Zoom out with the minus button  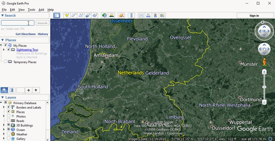264,102
